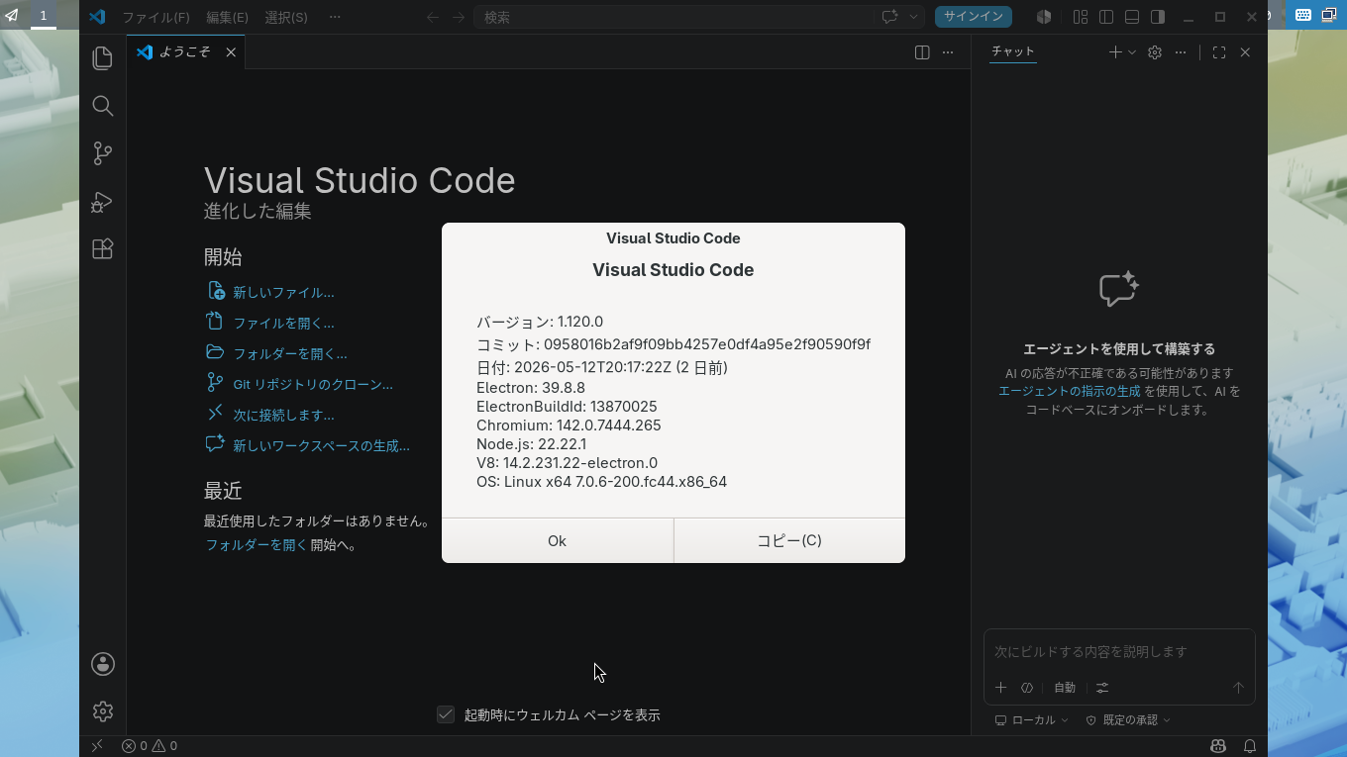The image size is (1347, 757).
Task: Open the Copilot agent status icon in title bar
Action: [1044, 17]
